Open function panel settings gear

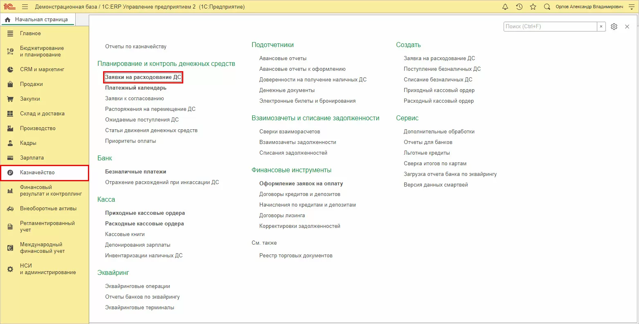(x=614, y=27)
